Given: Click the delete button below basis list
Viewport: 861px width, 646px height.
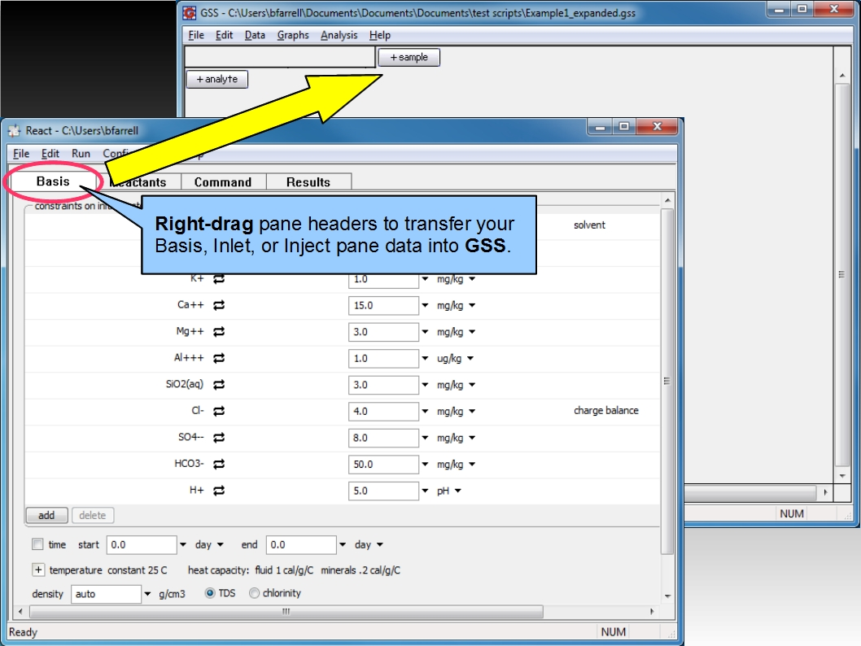Looking at the screenshot, I should tap(92, 515).
